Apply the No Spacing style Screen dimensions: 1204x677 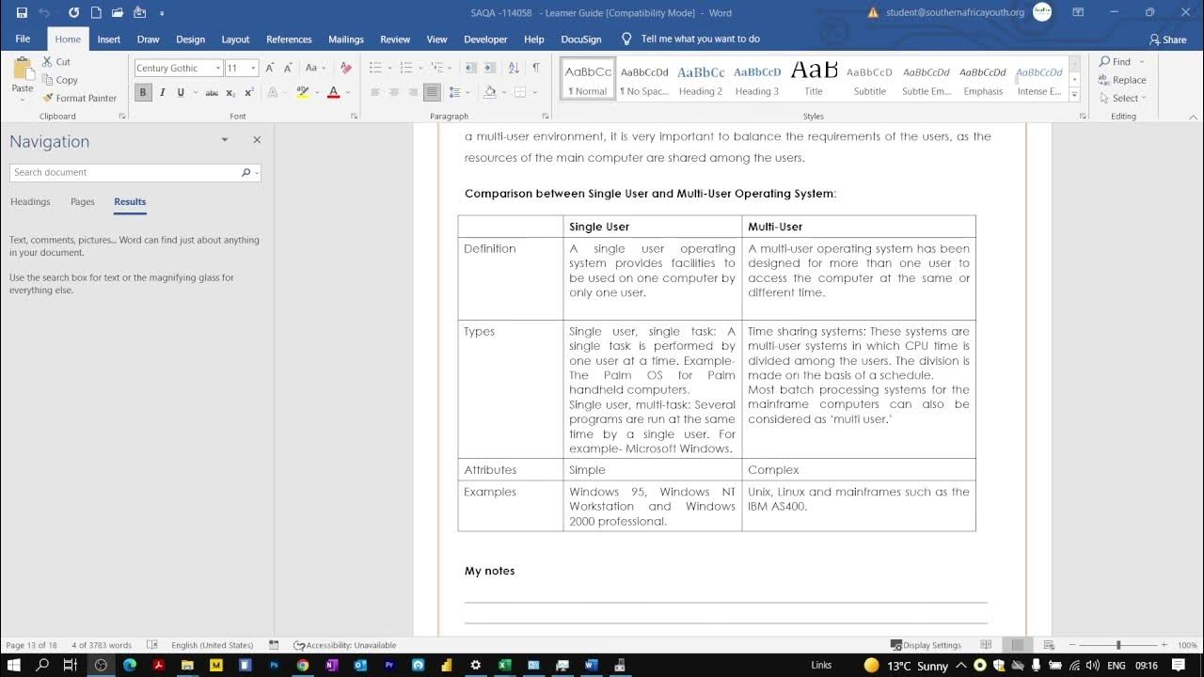644,79
